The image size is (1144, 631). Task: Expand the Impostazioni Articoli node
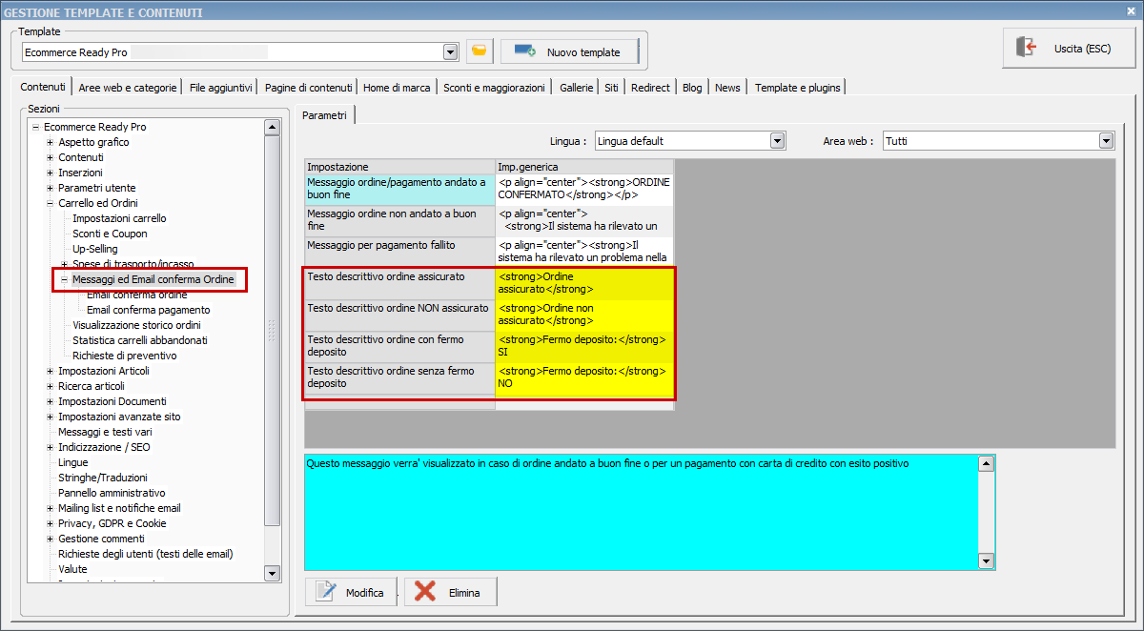(50, 371)
